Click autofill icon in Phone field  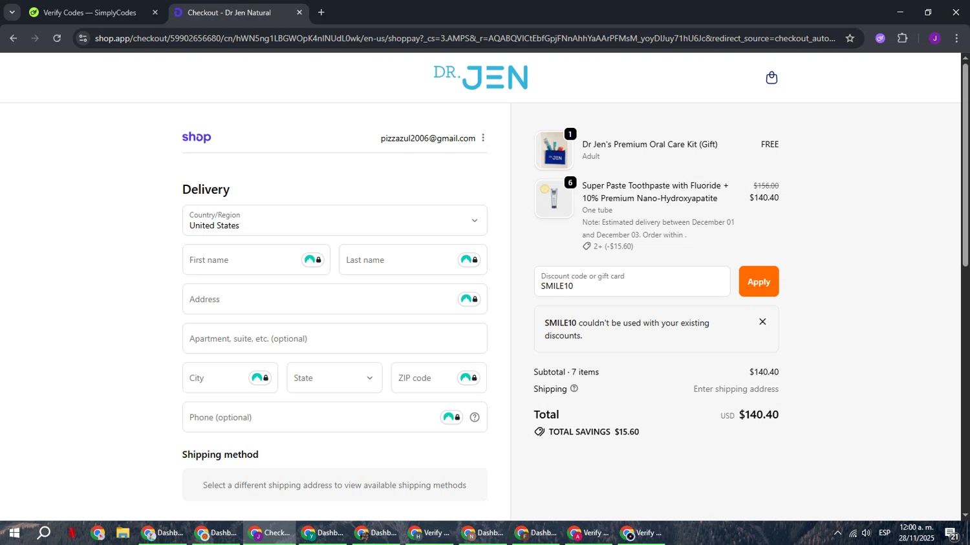pos(451,417)
